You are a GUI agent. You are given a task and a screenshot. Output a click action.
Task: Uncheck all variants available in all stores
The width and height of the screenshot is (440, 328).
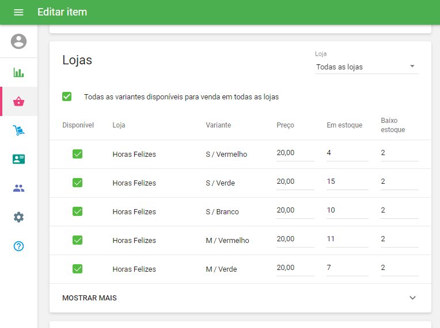(67, 97)
